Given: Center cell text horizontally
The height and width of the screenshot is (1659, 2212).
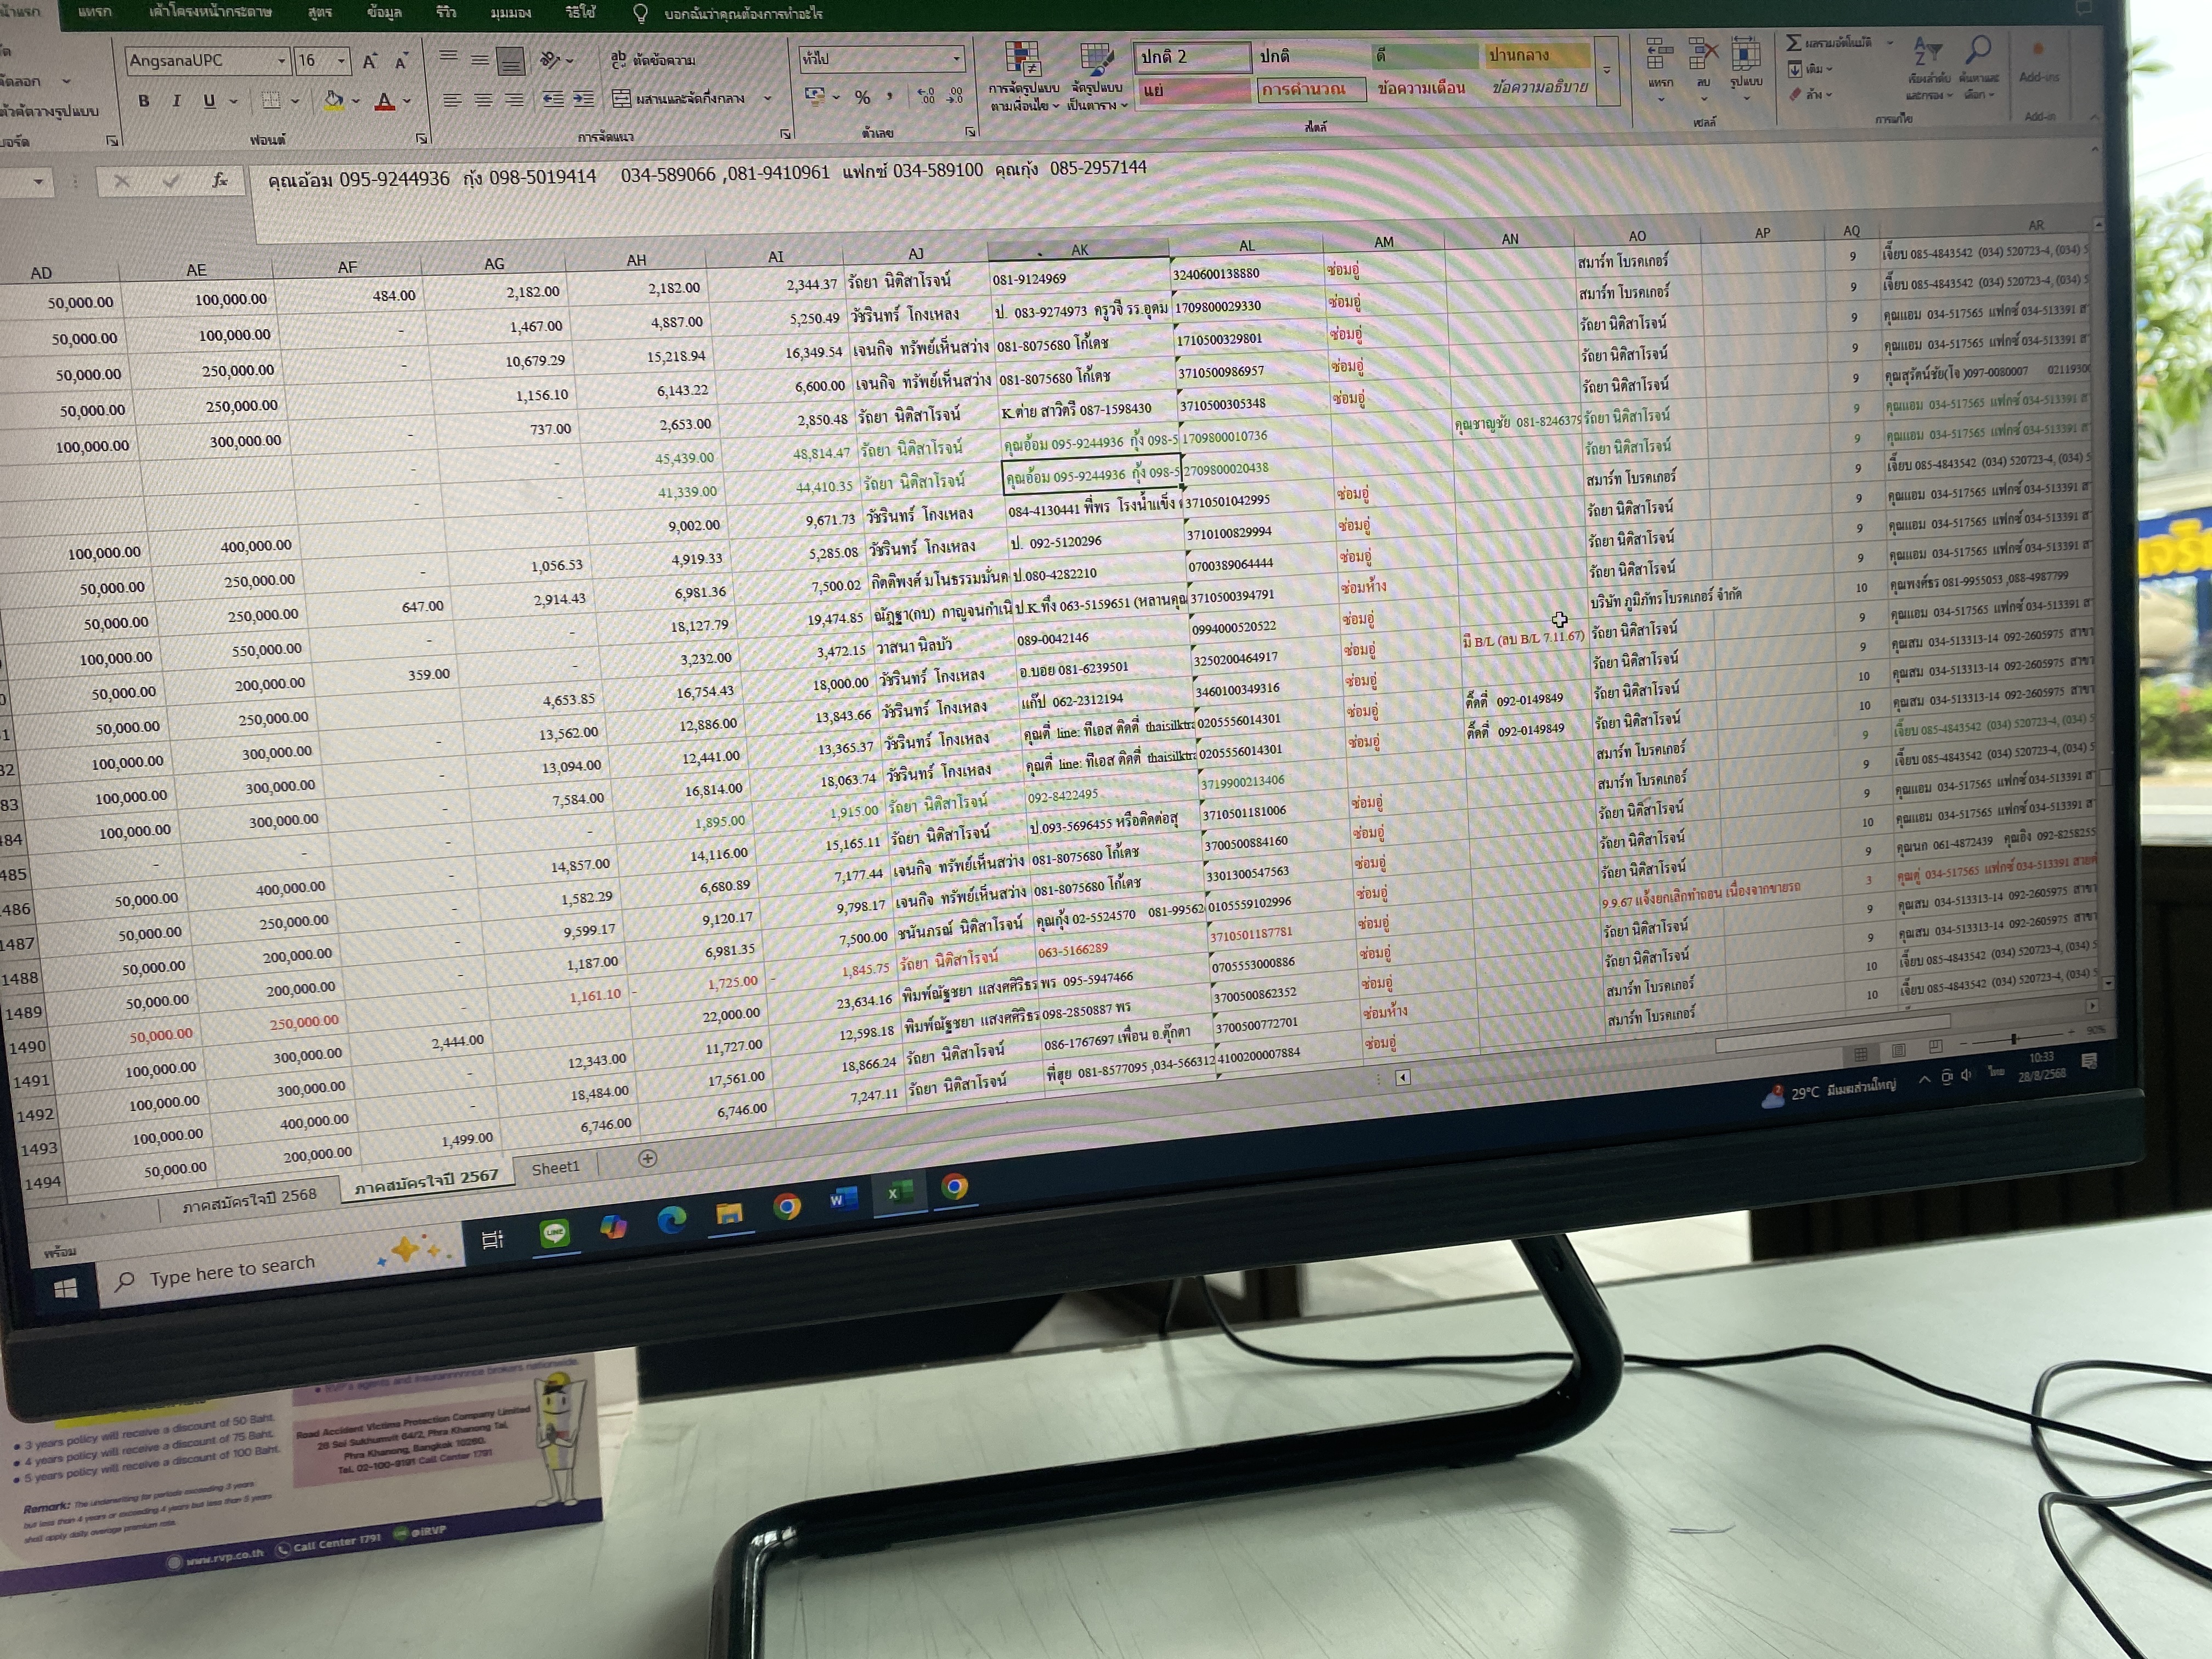Looking at the screenshot, I should 484,100.
